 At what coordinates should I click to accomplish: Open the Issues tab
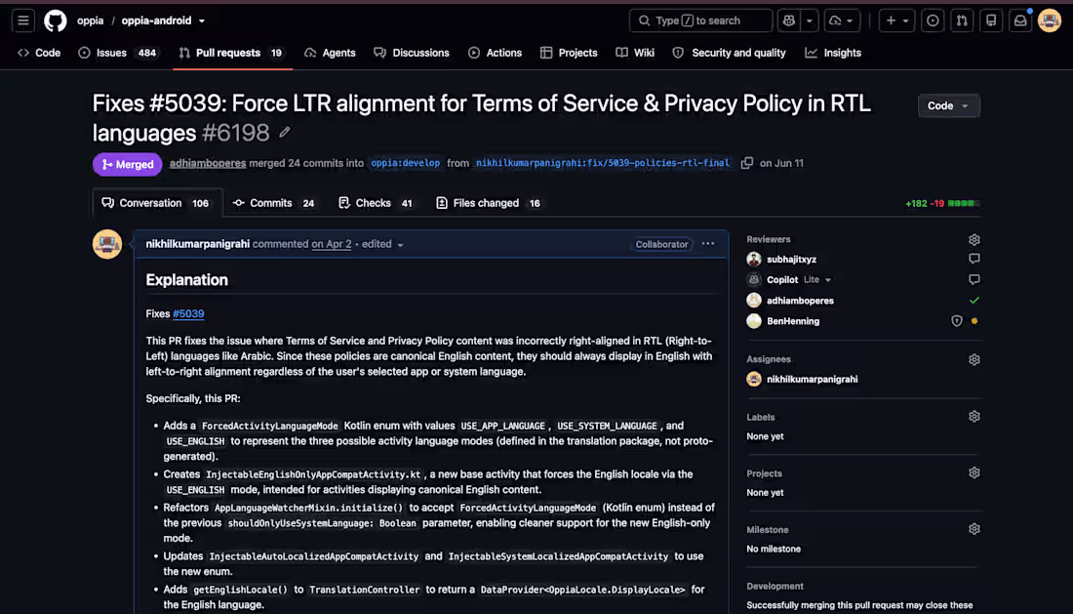tap(118, 53)
